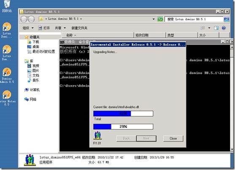The image size is (235, 170).
Task: Open Explorer help question mark icon
Action: (x=224, y=28)
